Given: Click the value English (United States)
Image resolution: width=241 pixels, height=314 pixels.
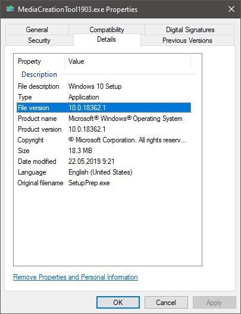Looking at the screenshot, I should point(100,172).
